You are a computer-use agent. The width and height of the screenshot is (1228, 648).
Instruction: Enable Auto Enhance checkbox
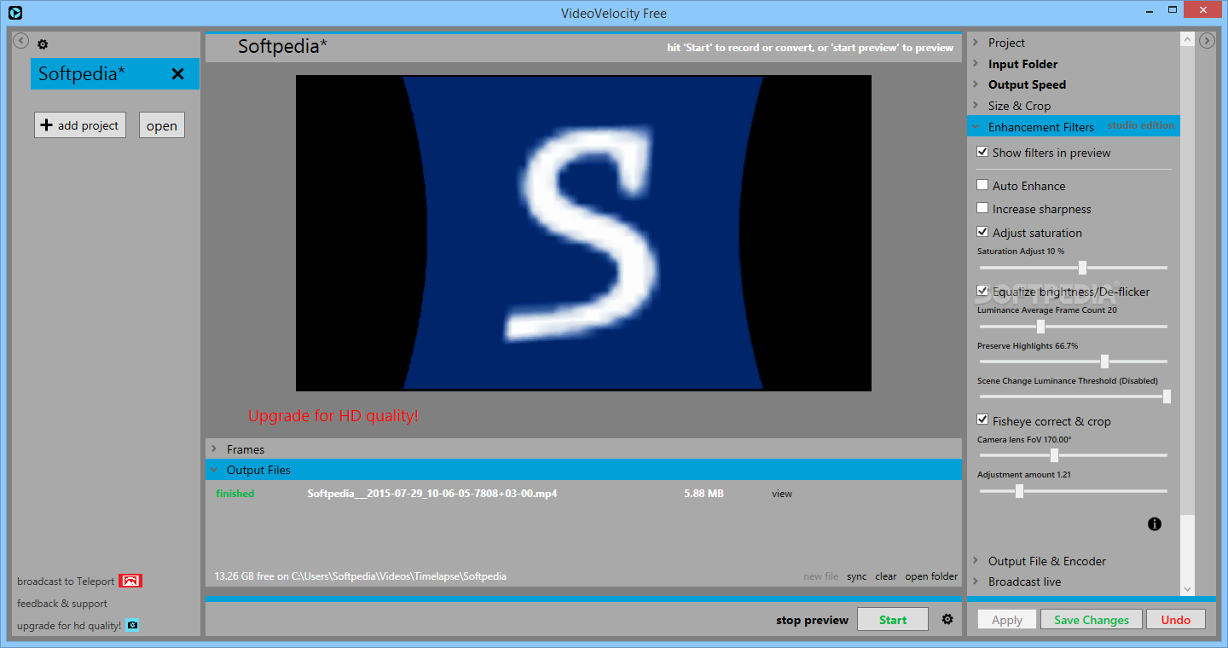pyautogui.click(x=982, y=185)
